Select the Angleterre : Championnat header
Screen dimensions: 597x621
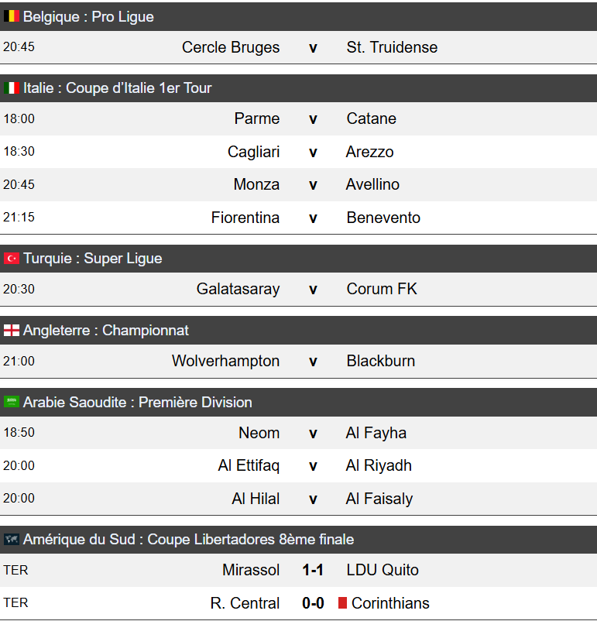[298, 331]
